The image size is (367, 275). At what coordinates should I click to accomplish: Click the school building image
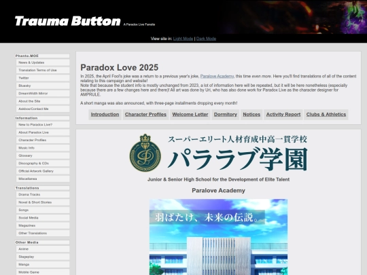point(218,237)
